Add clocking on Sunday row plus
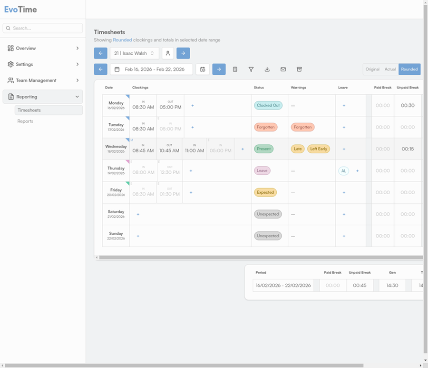The height and width of the screenshot is (368, 428). tap(138, 236)
